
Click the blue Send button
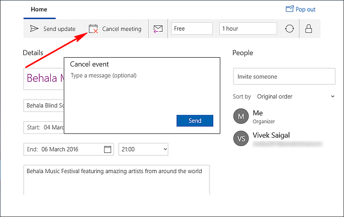pos(195,121)
